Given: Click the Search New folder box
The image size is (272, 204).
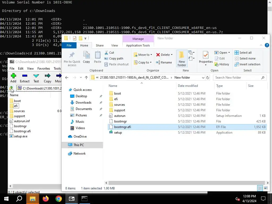Looking at the screenshot, I should pyautogui.click(x=240, y=78).
